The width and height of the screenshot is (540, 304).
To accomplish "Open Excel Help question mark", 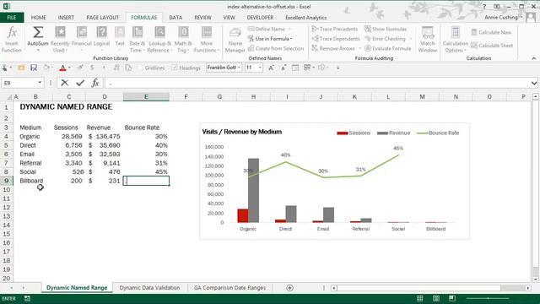I will click(x=484, y=7).
